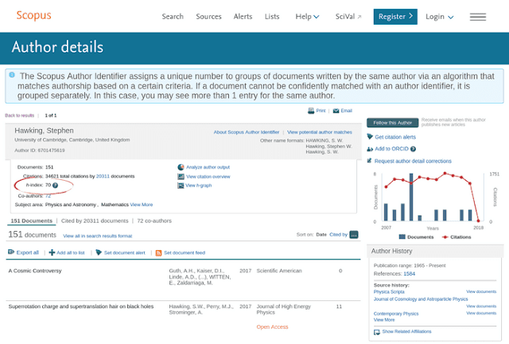
Task: Open the 'A Cosmic Controversy' document title
Action: (x=35, y=271)
